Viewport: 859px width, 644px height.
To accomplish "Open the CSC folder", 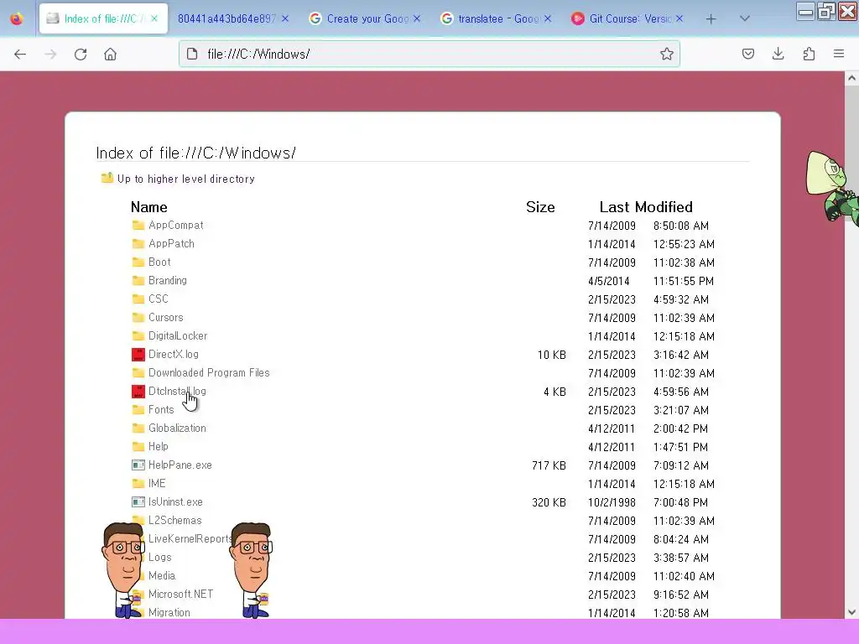I will (x=158, y=299).
